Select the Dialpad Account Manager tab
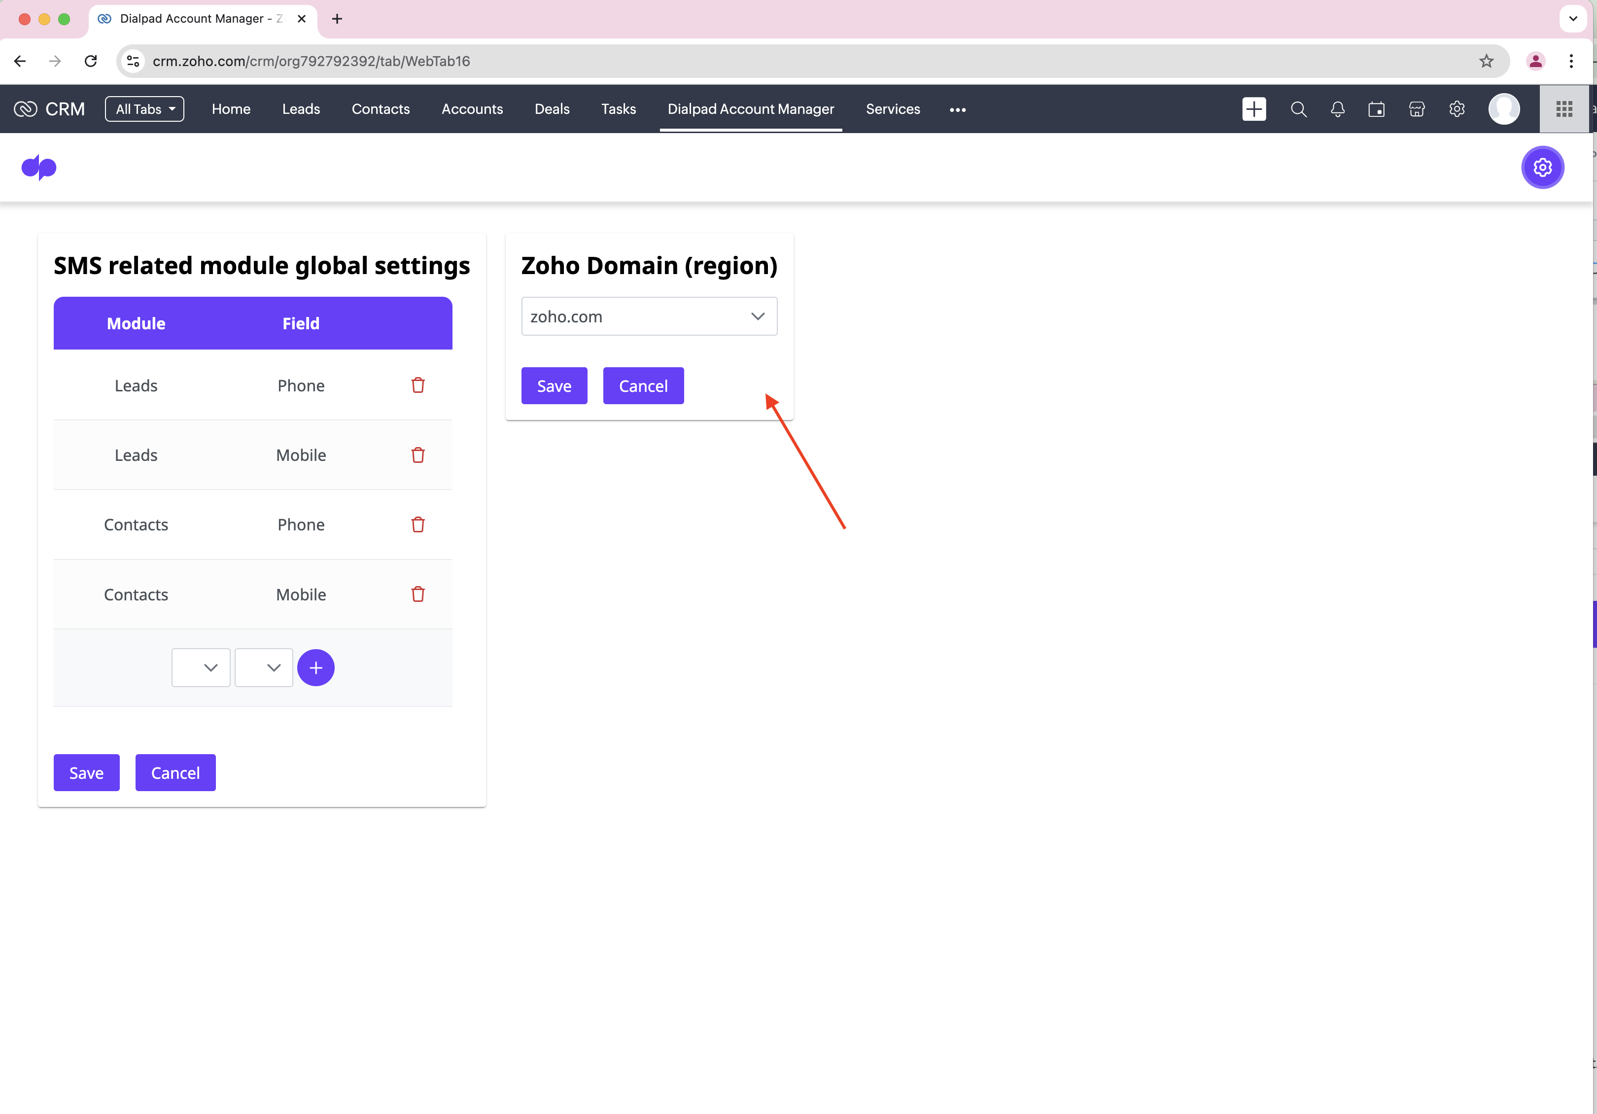 pos(751,109)
